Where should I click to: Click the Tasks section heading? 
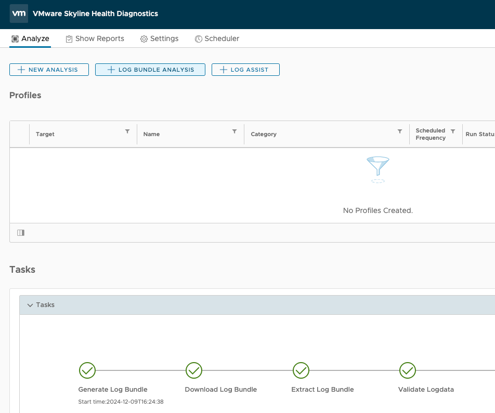pos(22,270)
